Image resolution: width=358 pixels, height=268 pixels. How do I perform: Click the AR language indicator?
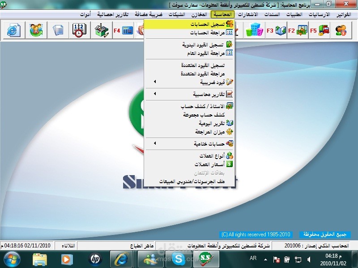click(253, 258)
